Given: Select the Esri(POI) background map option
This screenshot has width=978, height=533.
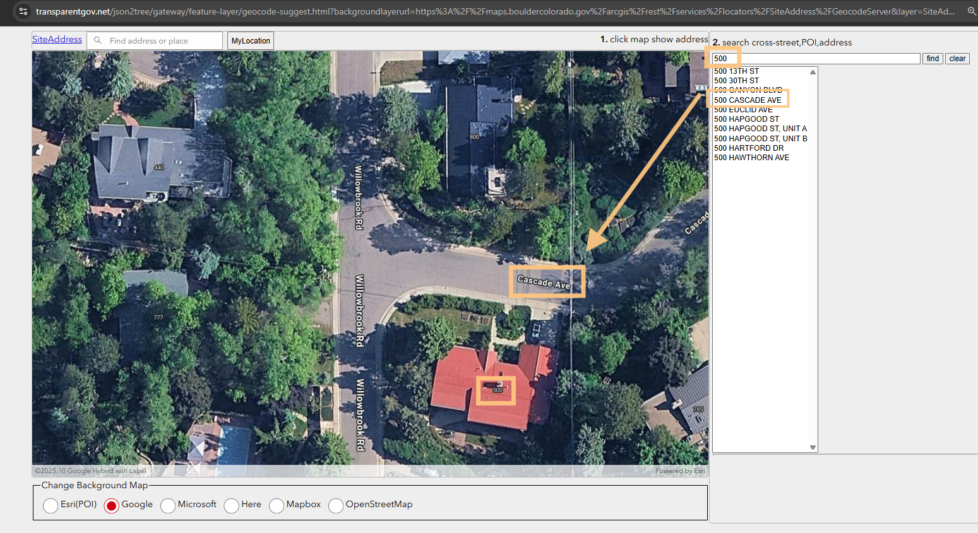Looking at the screenshot, I should tap(51, 505).
